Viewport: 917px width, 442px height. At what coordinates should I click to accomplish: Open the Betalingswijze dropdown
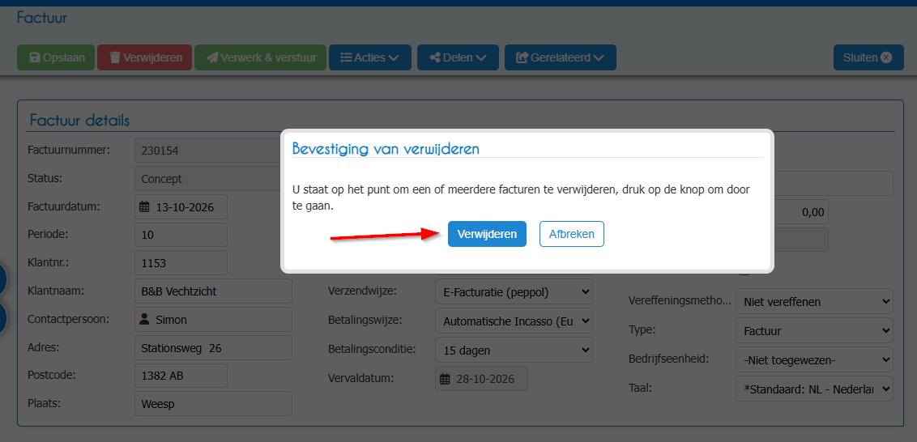tap(514, 321)
